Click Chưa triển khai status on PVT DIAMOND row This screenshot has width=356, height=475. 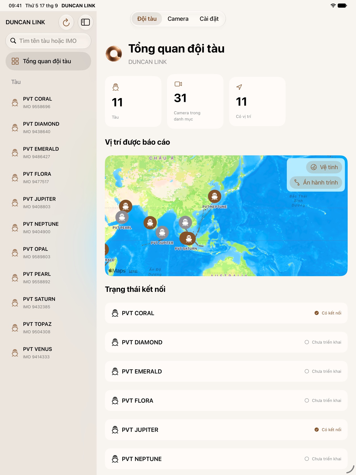point(323,342)
